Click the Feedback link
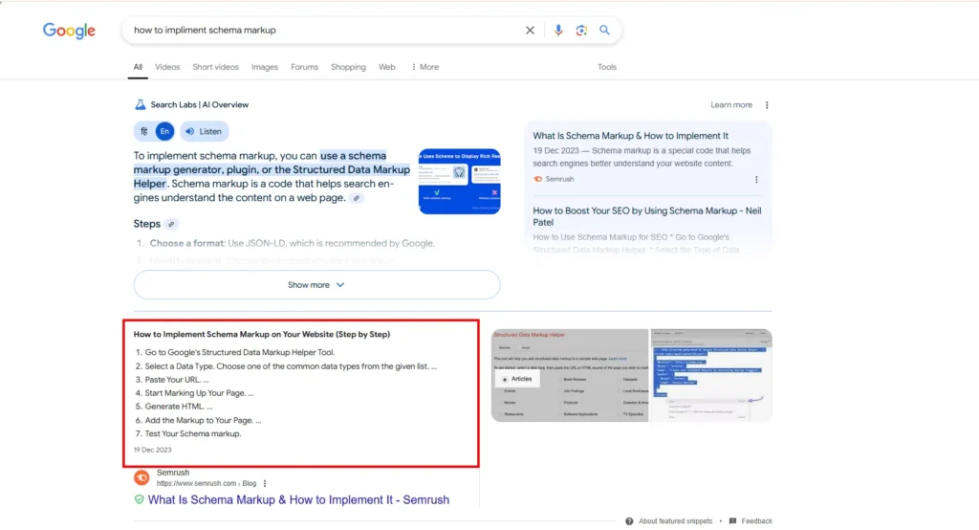The image size is (979, 530). pyautogui.click(x=757, y=520)
